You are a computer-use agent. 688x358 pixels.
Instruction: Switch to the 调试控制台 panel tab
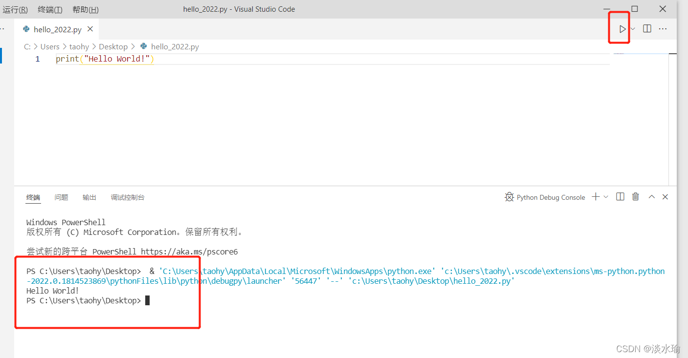coord(128,197)
